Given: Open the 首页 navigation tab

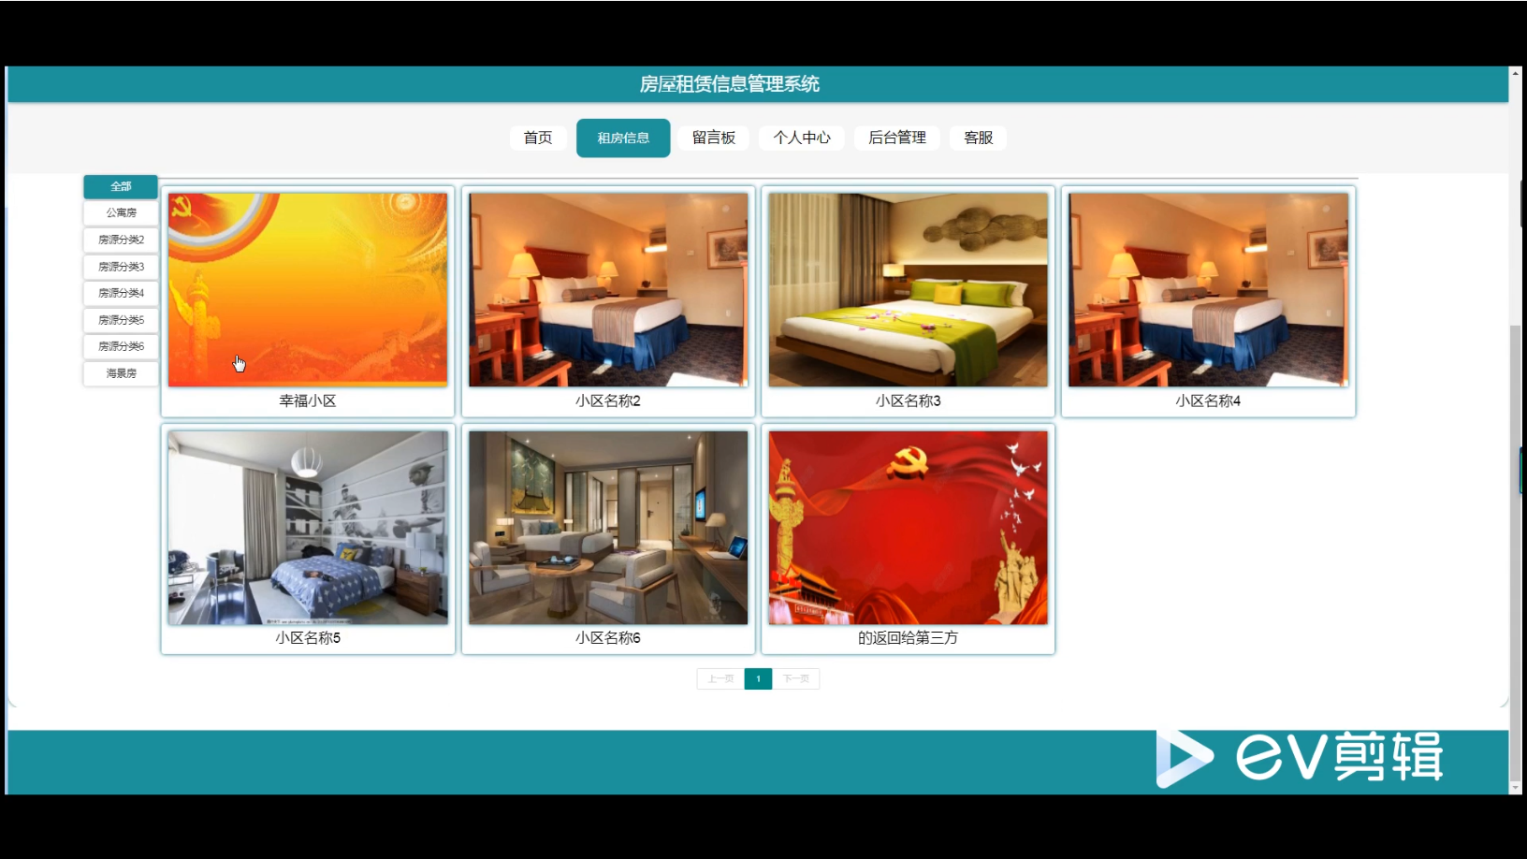Looking at the screenshot, I should click(538, 138).
